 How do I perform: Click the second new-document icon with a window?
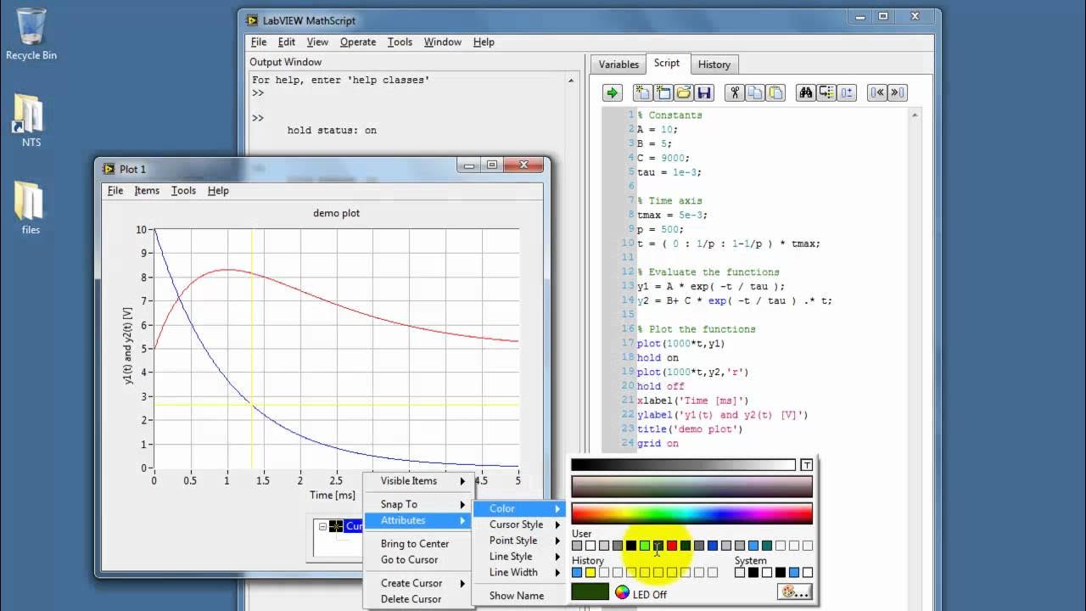click(663, 92)
